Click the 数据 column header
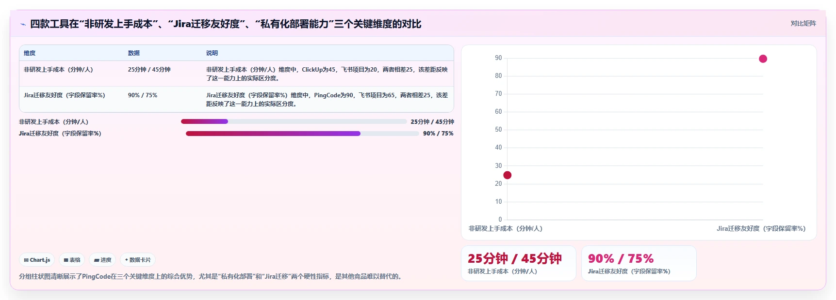836x300 pixels. coord(134,53)
